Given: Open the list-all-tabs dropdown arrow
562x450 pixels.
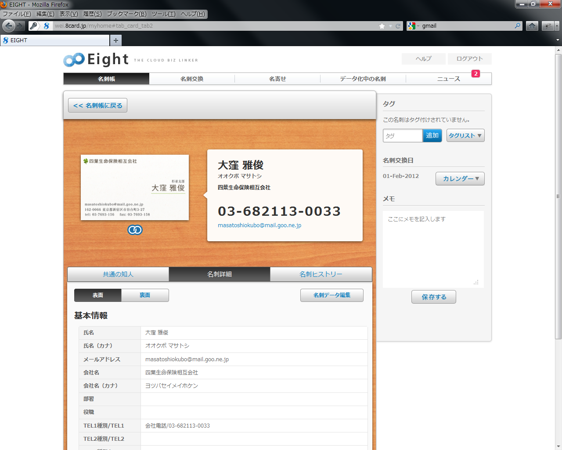Looking at the screenshot, I should [x=558, y=40].
